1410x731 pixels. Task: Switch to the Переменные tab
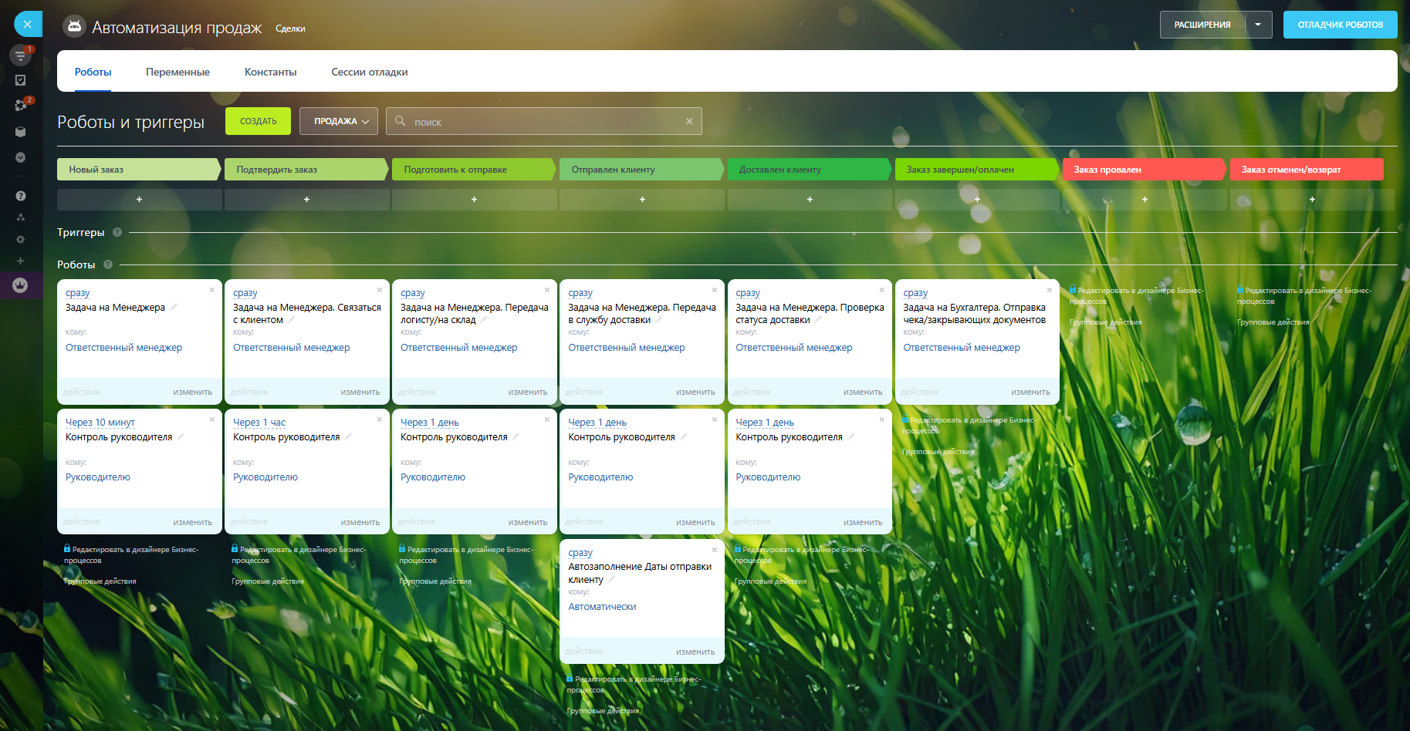point(178,72)
